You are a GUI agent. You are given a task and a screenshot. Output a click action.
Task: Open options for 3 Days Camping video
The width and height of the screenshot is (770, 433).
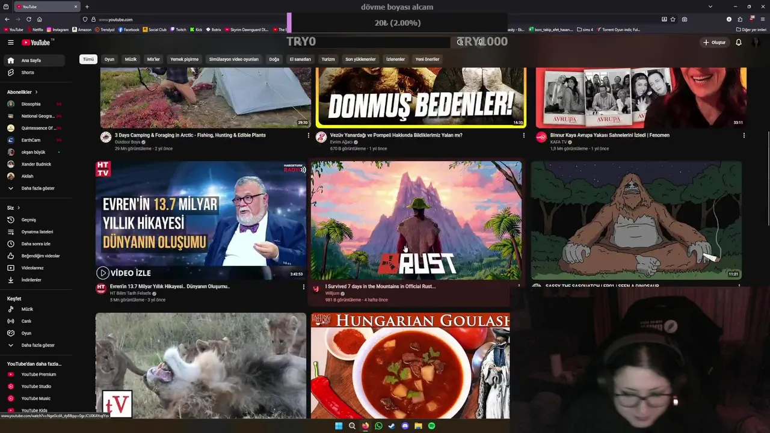click(x=309, y=135)
